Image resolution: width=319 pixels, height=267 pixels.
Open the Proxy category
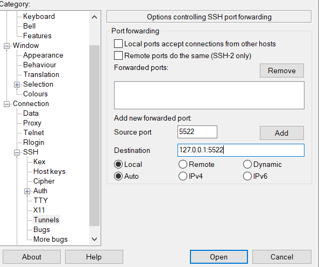coord(32,123)
